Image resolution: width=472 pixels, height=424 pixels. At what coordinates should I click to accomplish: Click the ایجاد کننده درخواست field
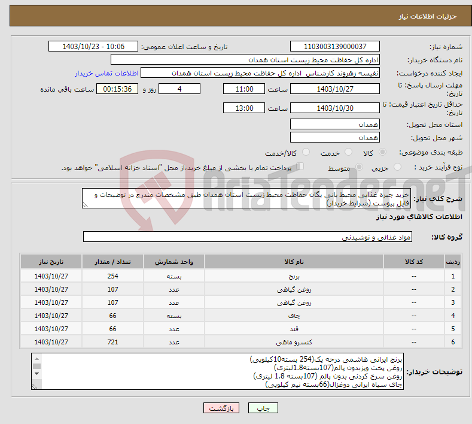point(260,73)
